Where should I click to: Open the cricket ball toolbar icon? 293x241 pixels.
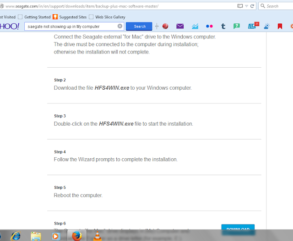tap(165, 26)
